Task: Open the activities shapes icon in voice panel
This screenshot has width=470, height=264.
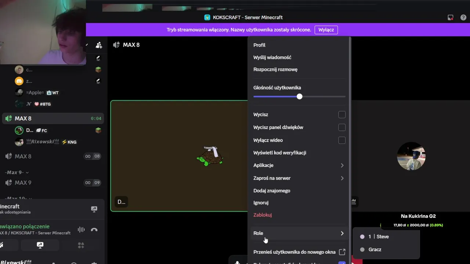Action: click(x=81, y=245)
